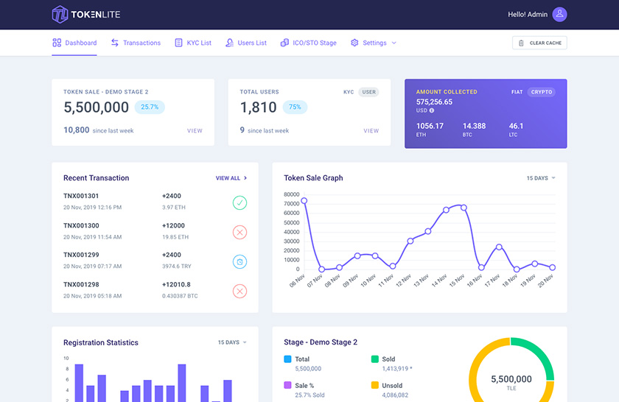This screenshot has width=619, height=402.
Task: Go to the Transactions tab
Action: (136, 43)
